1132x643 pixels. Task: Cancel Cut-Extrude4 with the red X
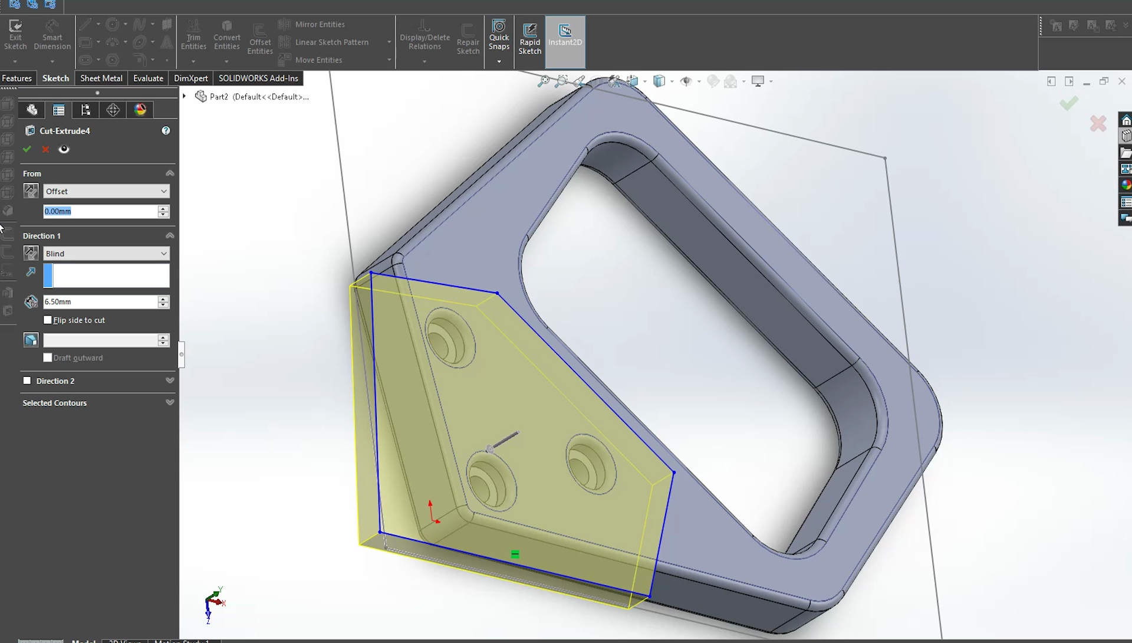[45, 149]
